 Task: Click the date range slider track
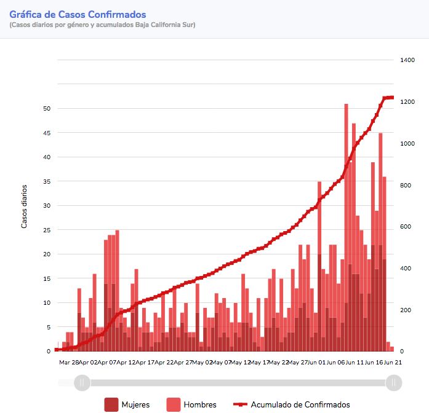[238, 383]
